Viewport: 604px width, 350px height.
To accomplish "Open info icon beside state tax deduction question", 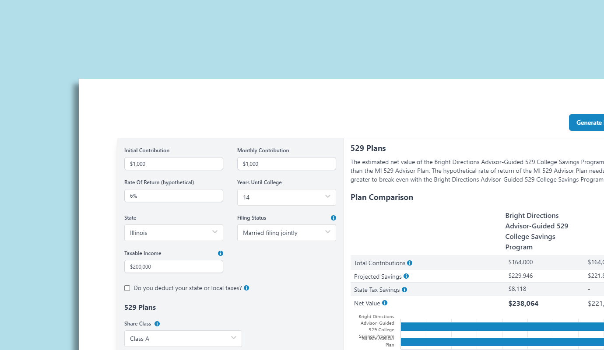I will [246, 288].
